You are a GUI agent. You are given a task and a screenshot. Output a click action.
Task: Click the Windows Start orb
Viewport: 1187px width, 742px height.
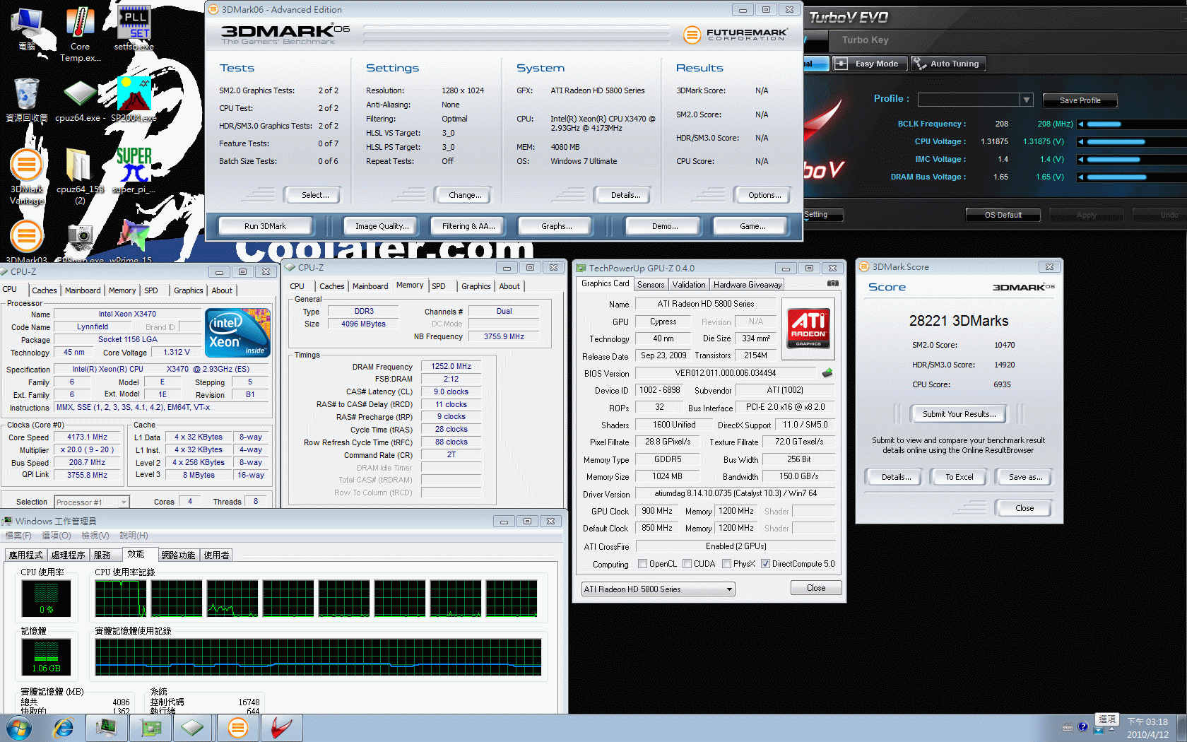(x=19, y=728)
